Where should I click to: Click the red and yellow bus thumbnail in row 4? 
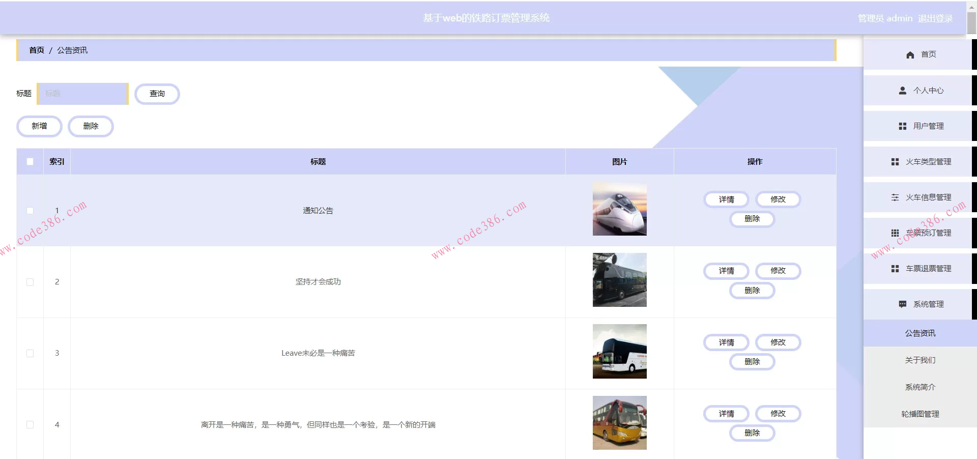(619, 423)
